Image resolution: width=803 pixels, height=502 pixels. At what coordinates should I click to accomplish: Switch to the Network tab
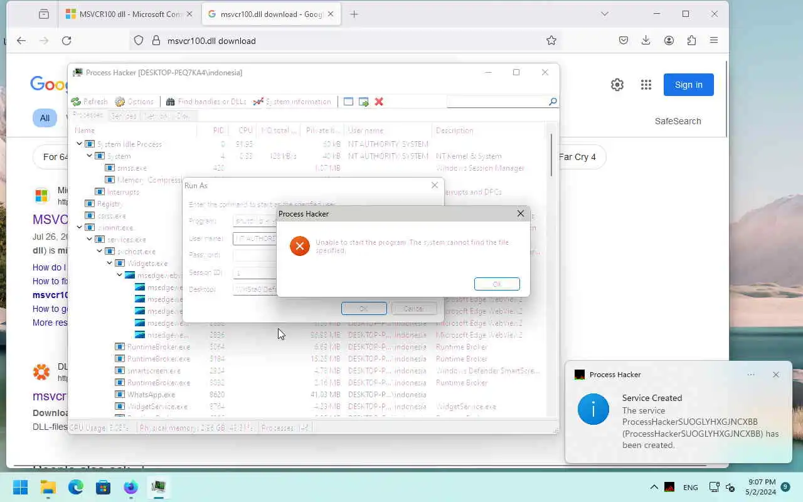(156, 116)
